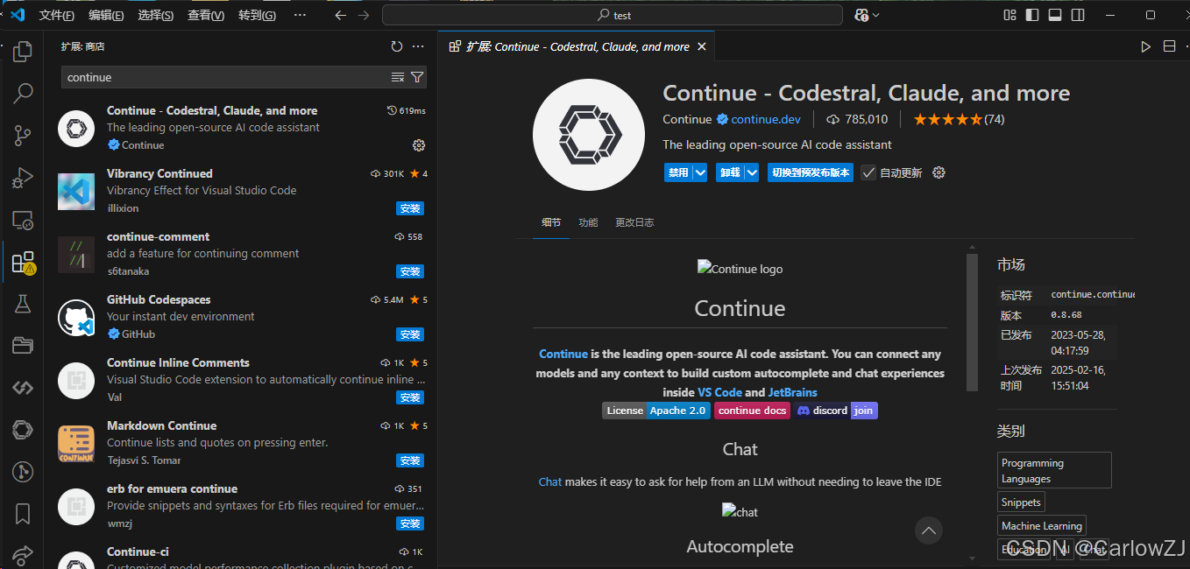Close the Continue extension editor tab
This screenshot has height=569, width=1190.
(x=701, y=46)
